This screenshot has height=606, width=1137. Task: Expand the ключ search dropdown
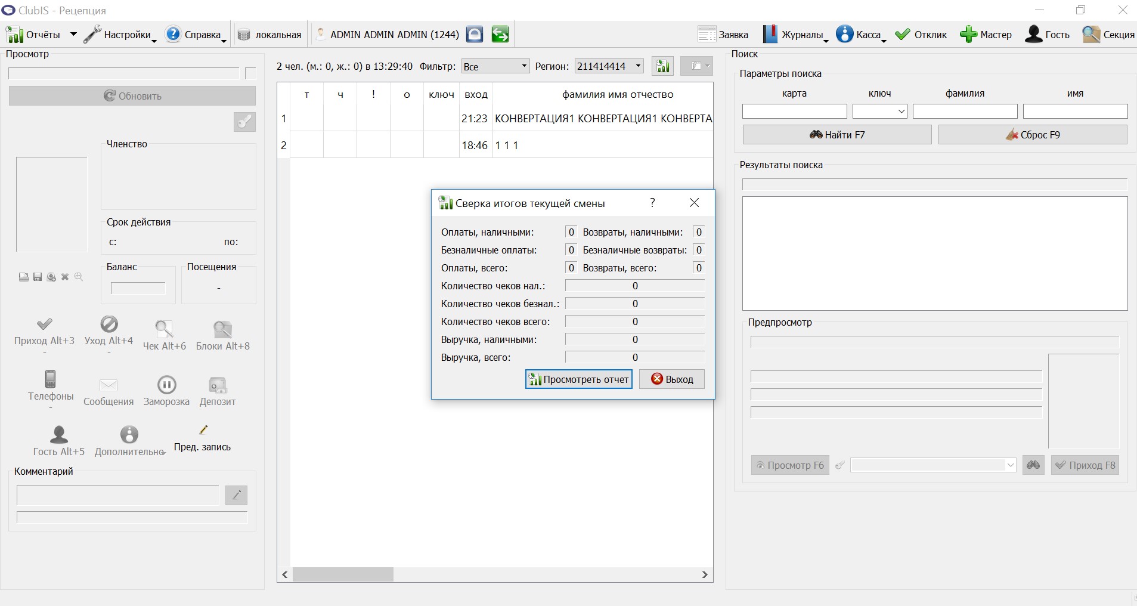(x=880, y=111)
